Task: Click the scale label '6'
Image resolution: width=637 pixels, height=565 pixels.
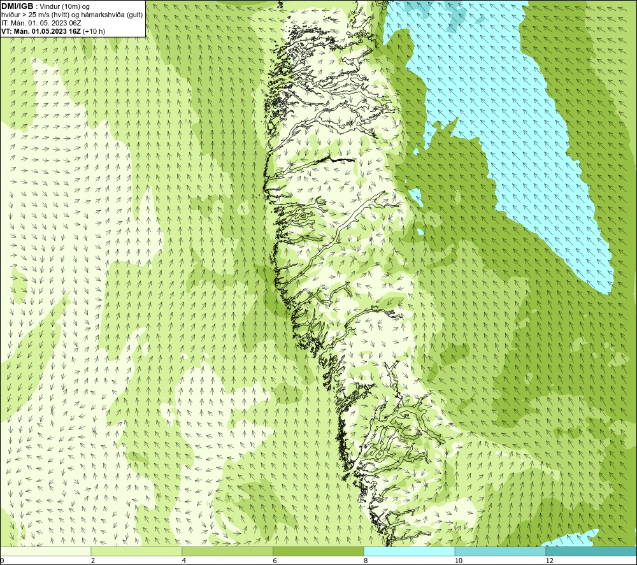Action: [275, 561]
